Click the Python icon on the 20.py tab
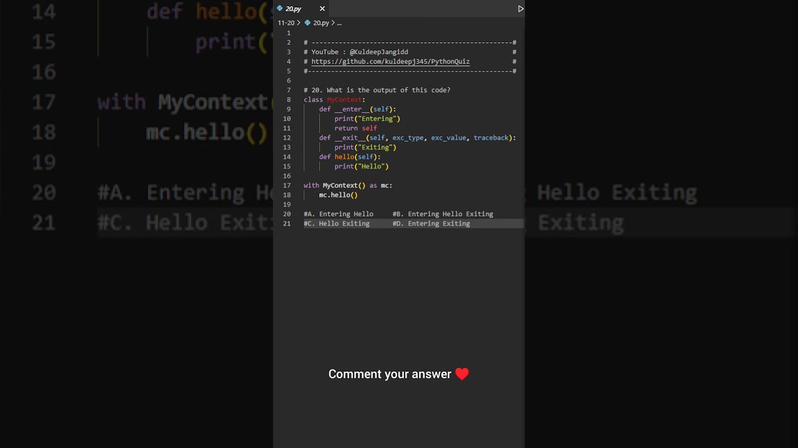 point(280,9)
